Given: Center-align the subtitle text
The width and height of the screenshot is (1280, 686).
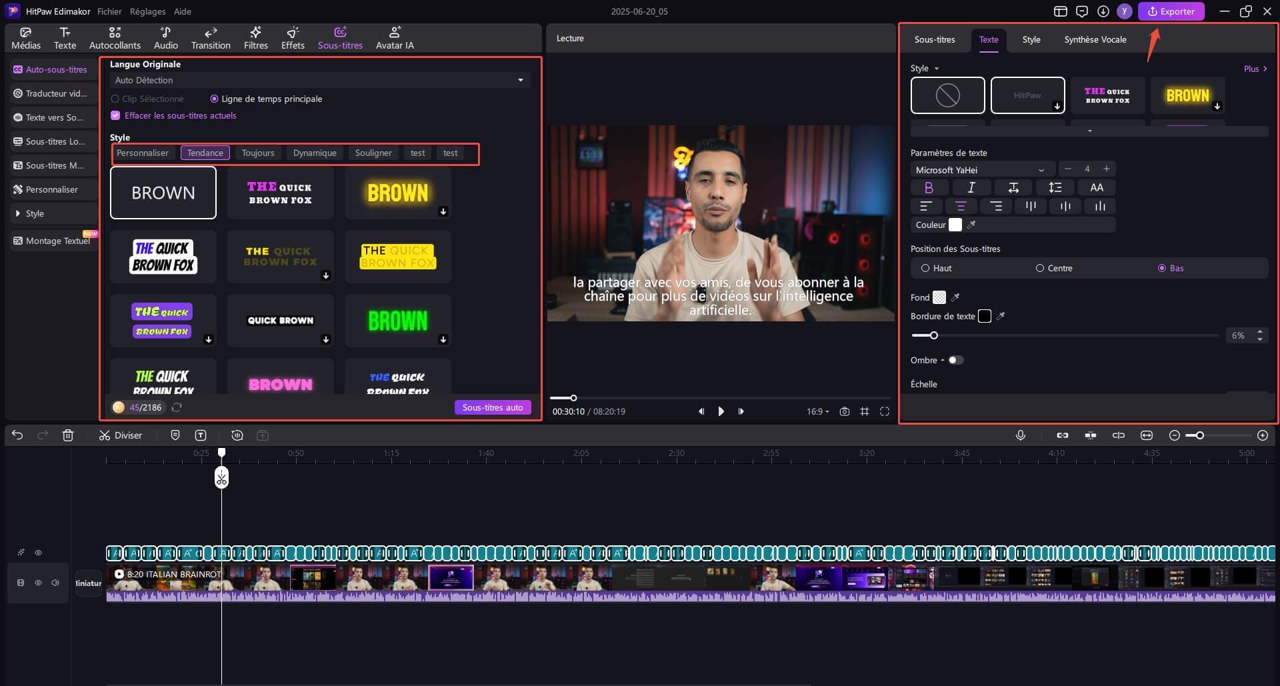Looking at the screenshot, I should (961, 206).
